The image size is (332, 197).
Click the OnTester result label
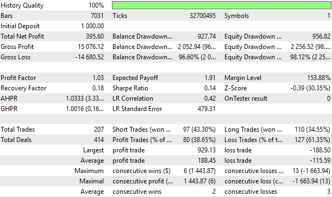pyautogui.click(x=246, y=98)
